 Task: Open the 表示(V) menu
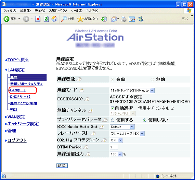click(x=40, y=11)
